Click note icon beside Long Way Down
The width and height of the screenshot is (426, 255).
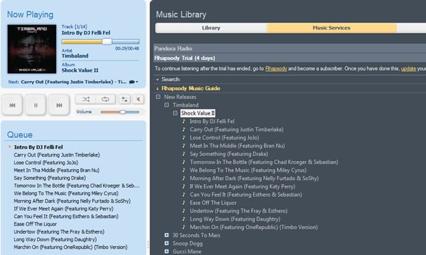(184, 219)
